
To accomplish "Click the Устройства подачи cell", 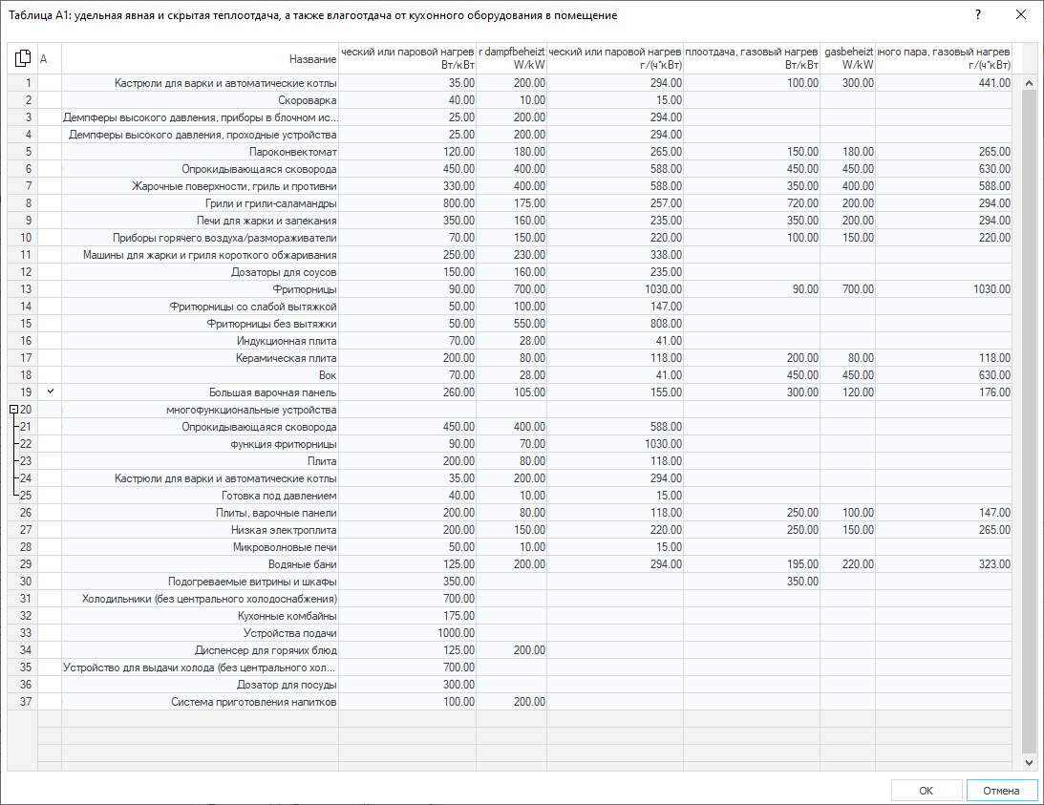I will click(x=200, y=632).
